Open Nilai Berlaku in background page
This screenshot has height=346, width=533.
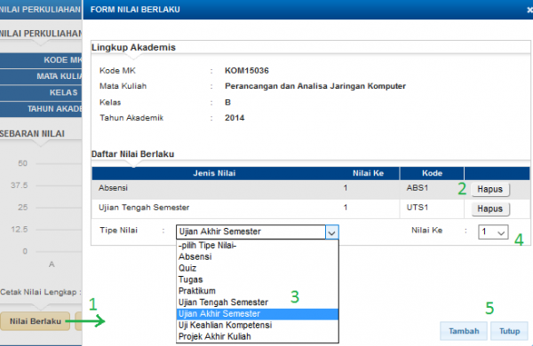click(36, 321)
